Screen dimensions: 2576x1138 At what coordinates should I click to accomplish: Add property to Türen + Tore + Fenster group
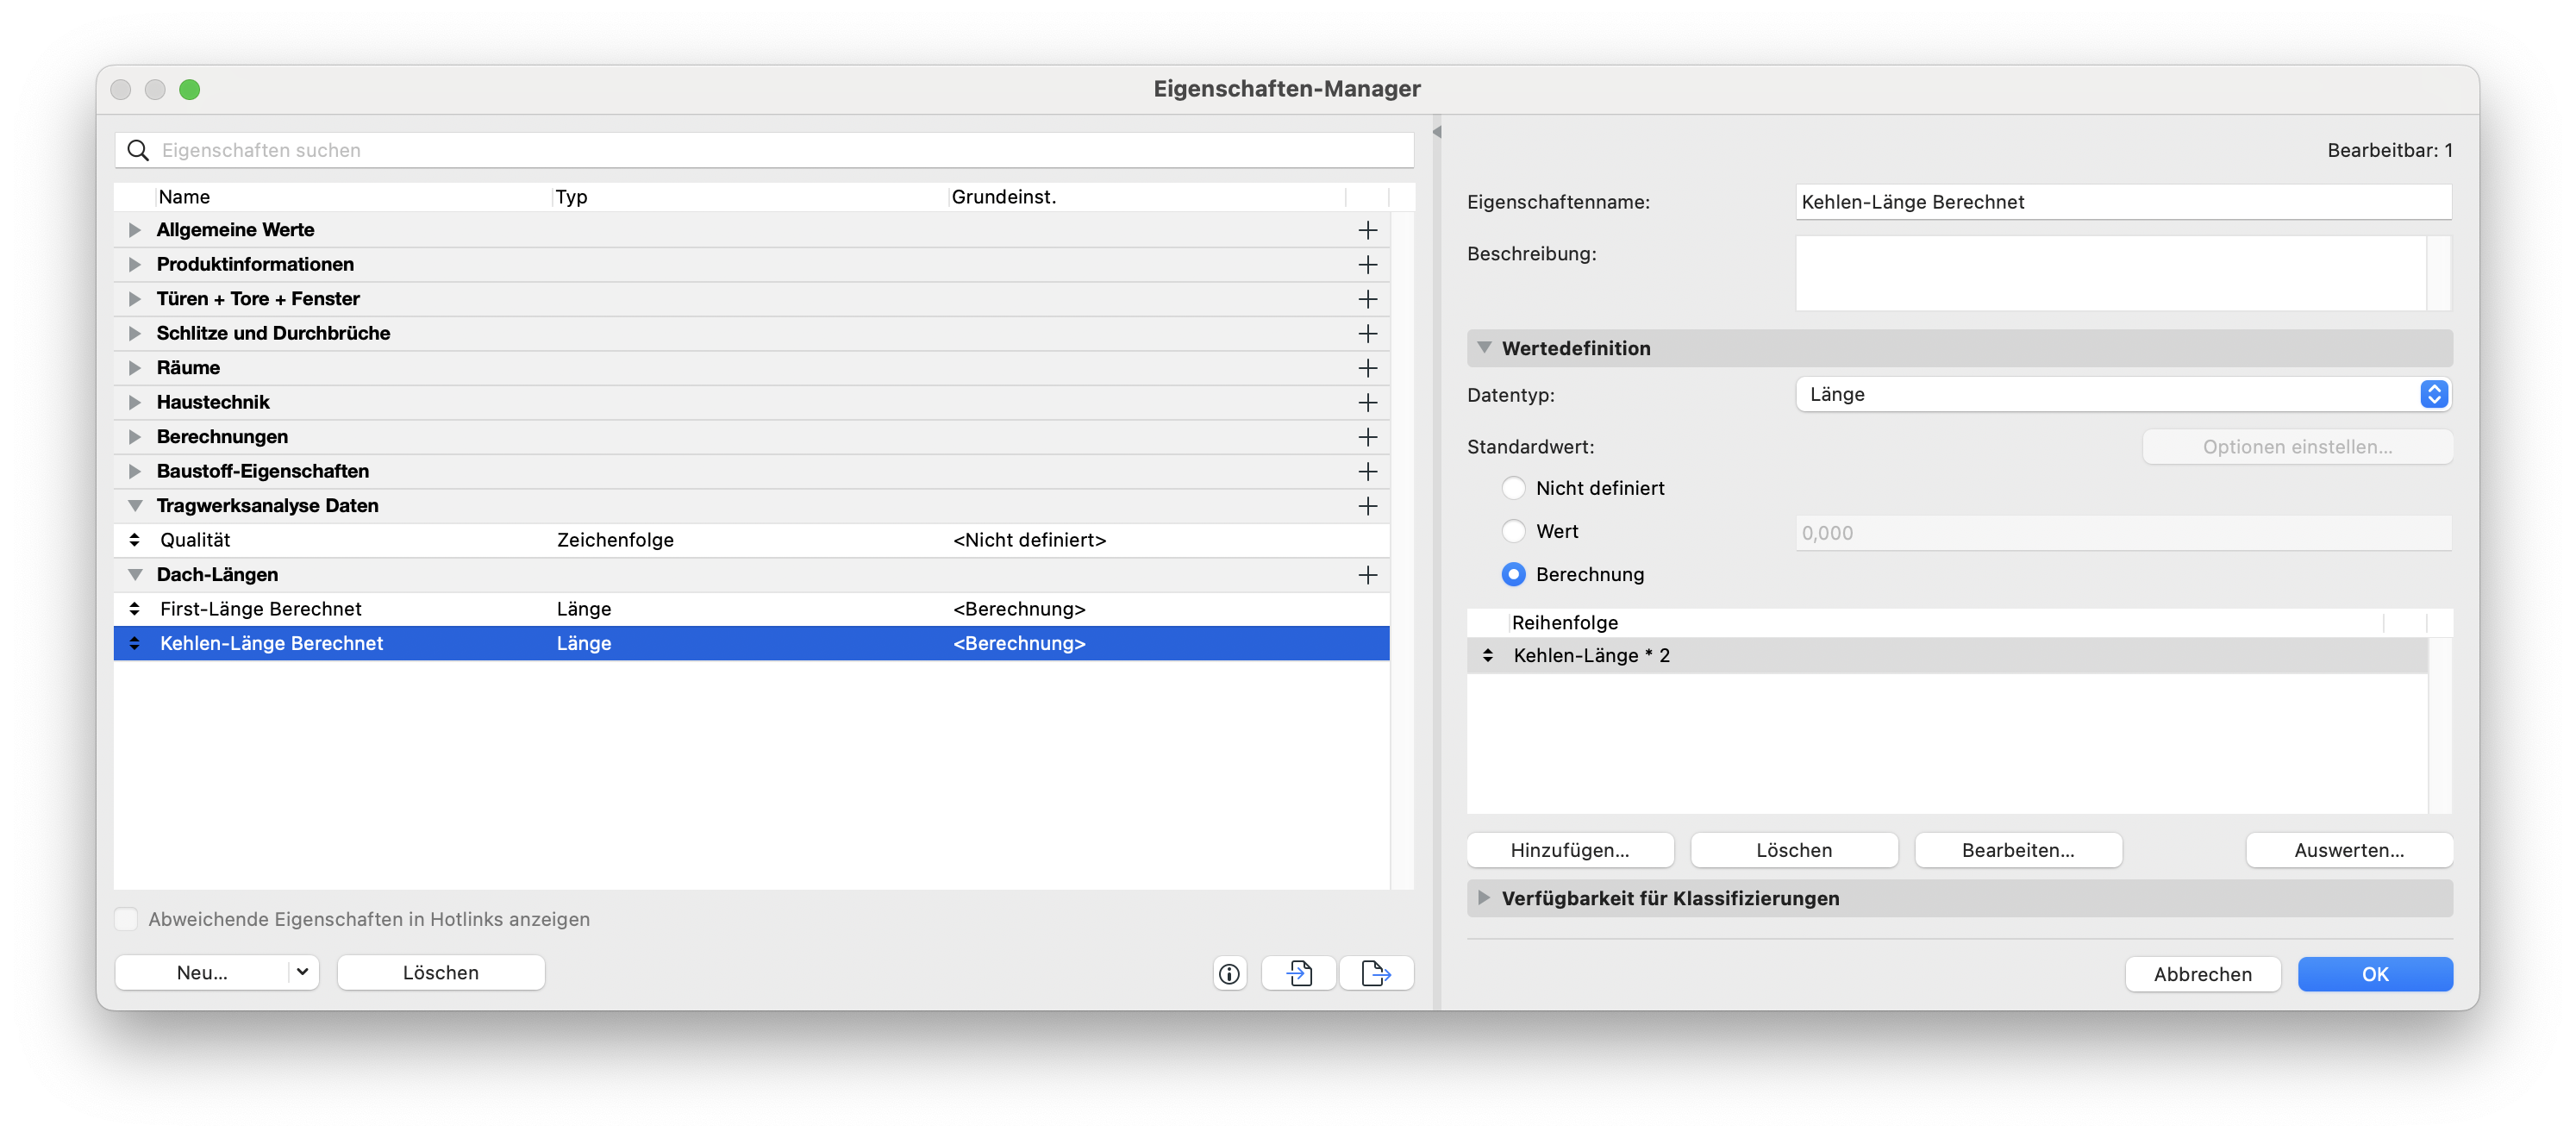pyautogui.click(x=1367, y=299)
